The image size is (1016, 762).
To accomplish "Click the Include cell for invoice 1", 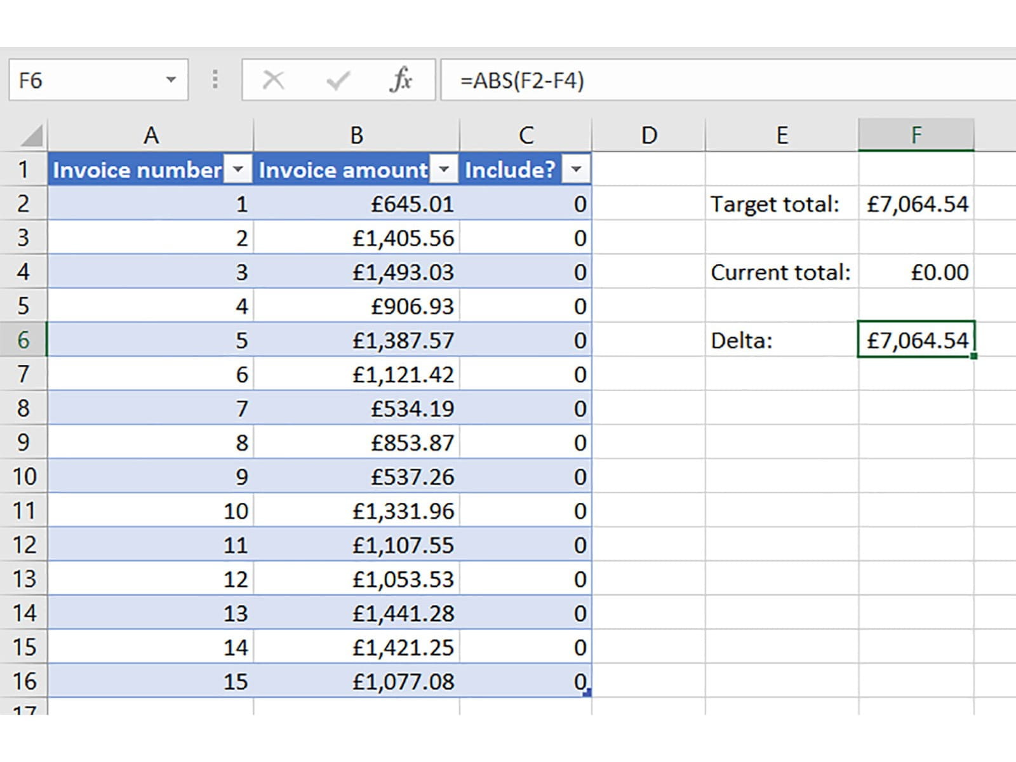I will click(526, 204).
